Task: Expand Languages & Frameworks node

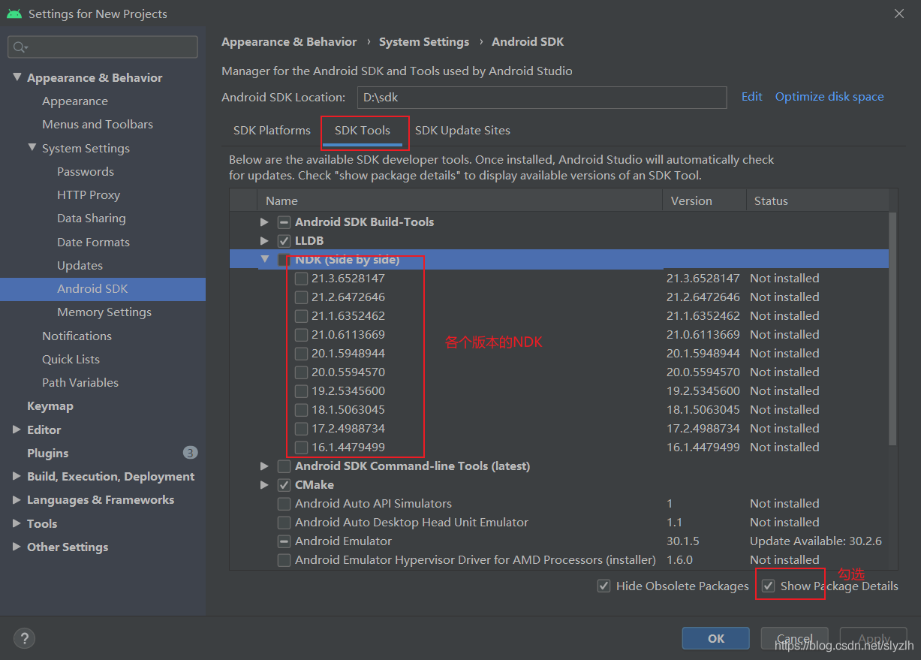Action: pyautogui.click(x=17, y=500)
